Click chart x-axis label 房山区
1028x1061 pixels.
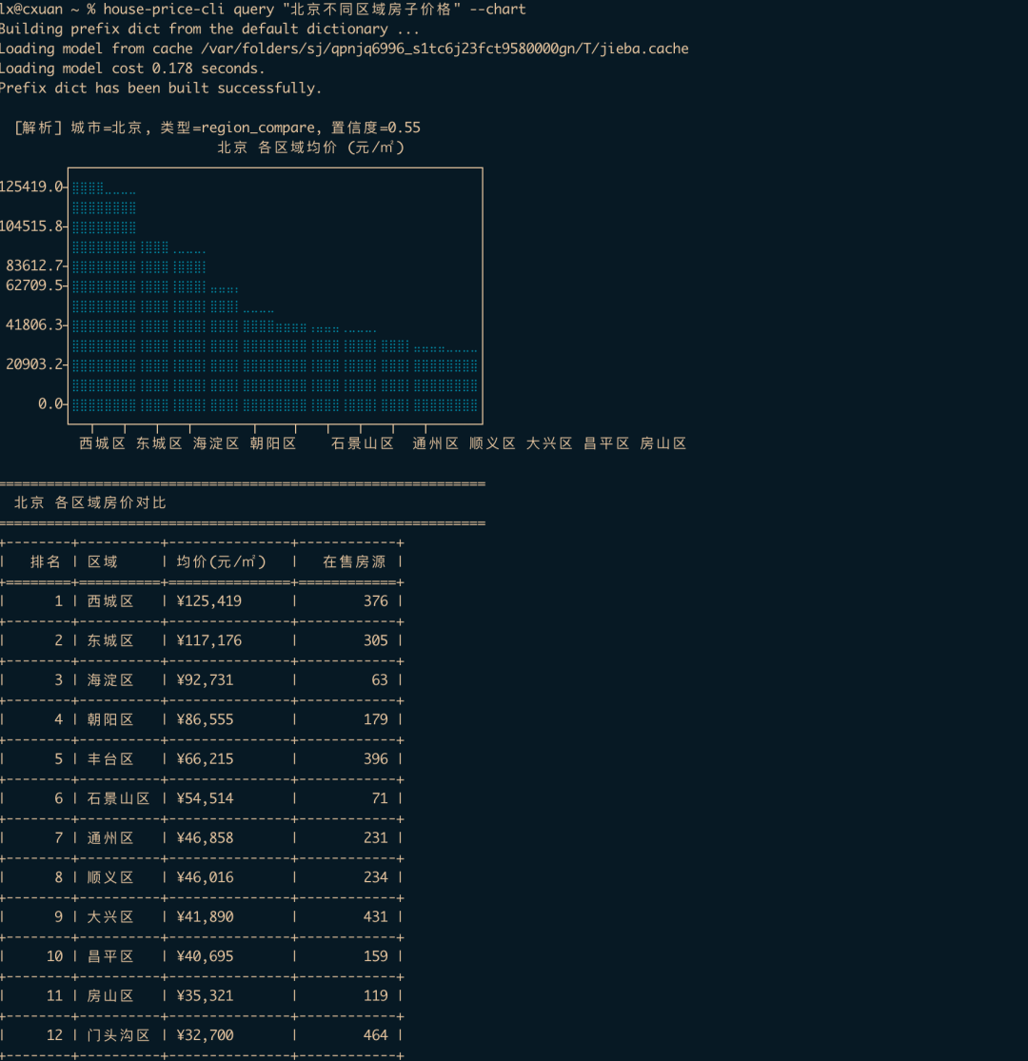coord(663,443)
